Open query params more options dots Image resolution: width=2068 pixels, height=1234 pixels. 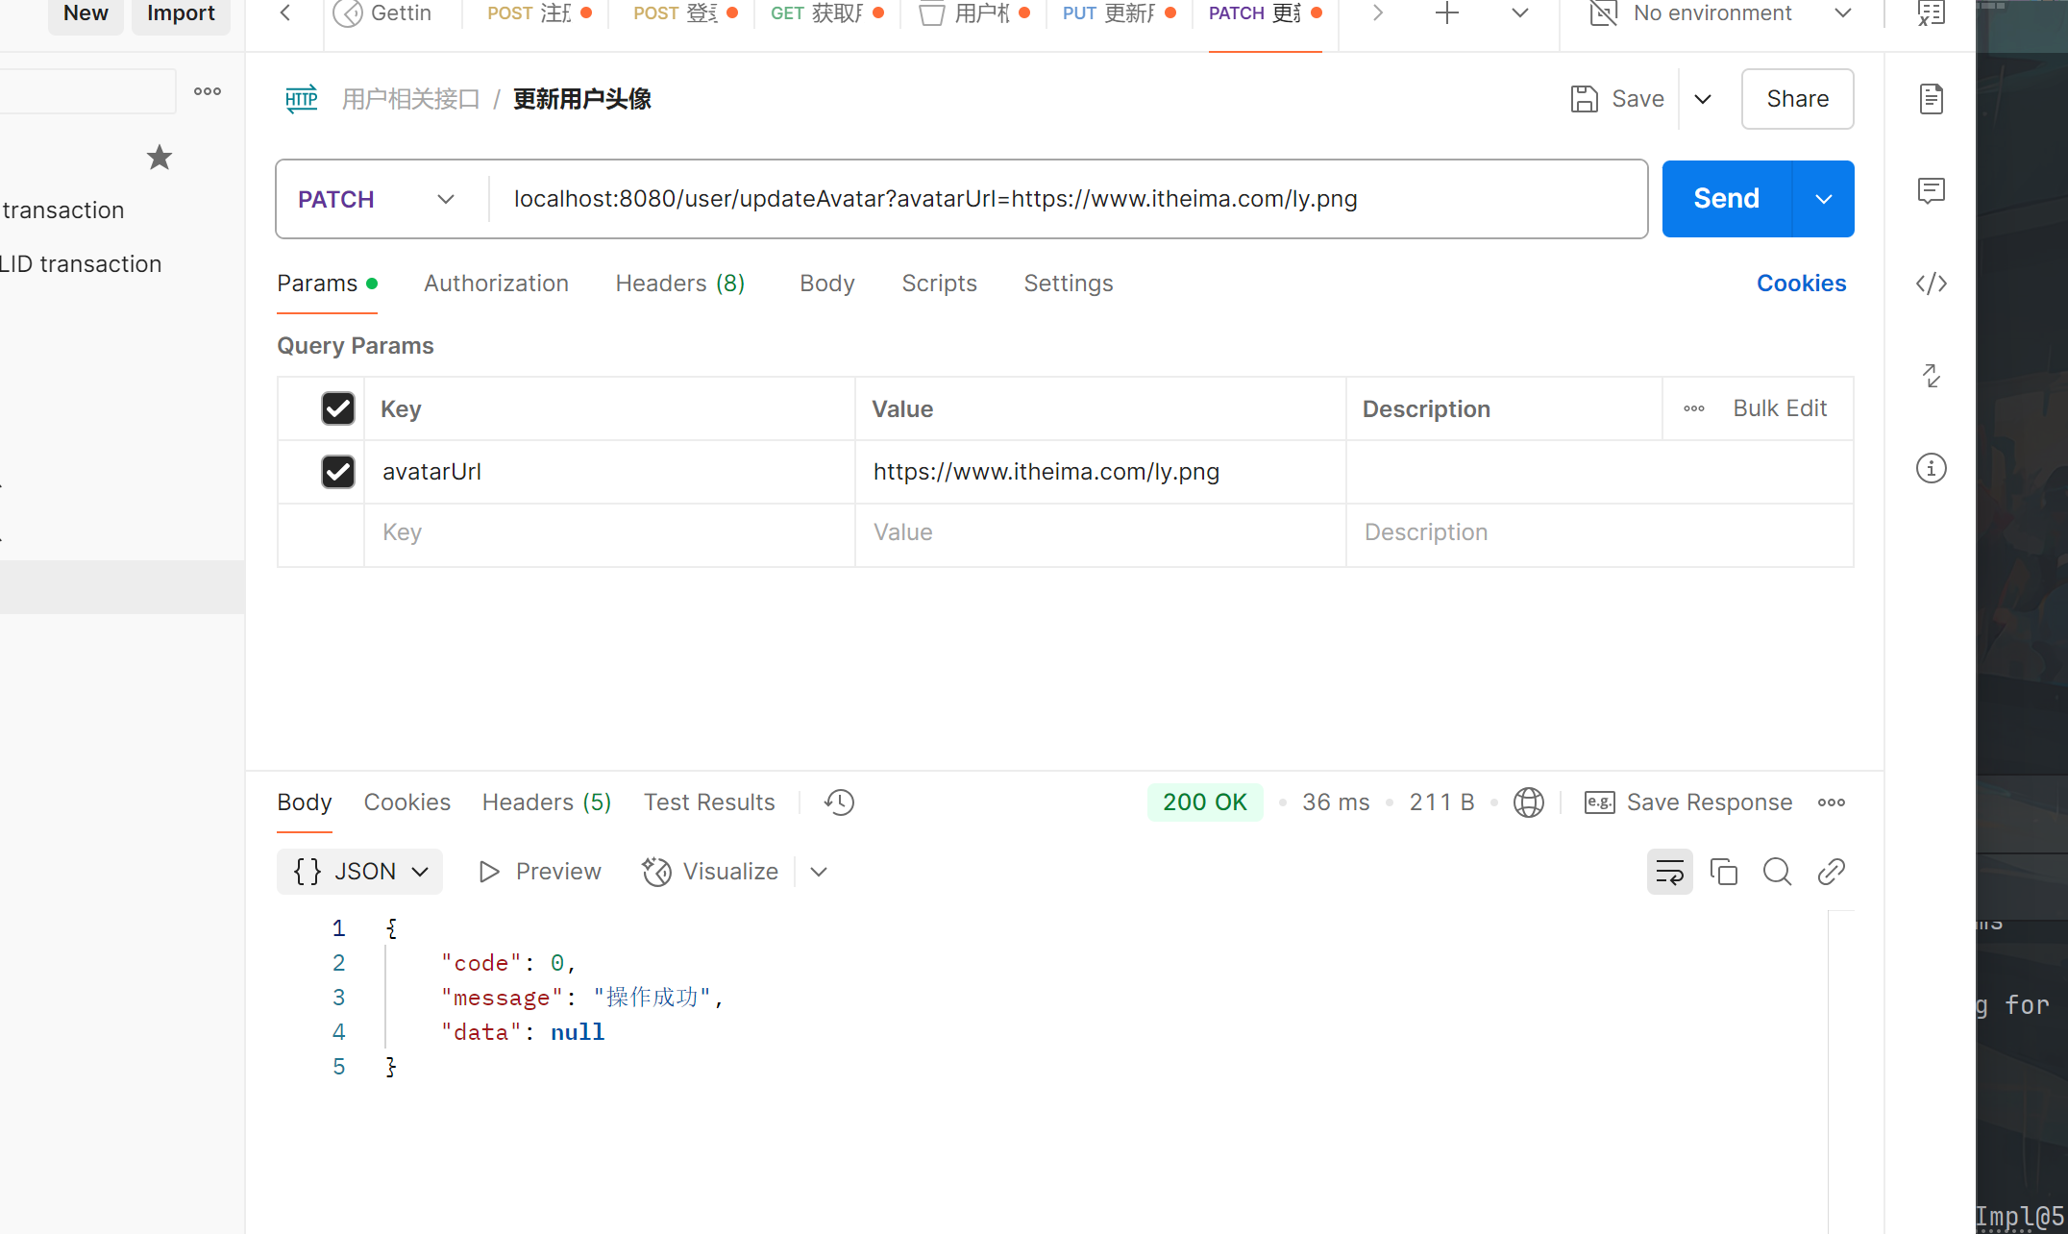1693,408
